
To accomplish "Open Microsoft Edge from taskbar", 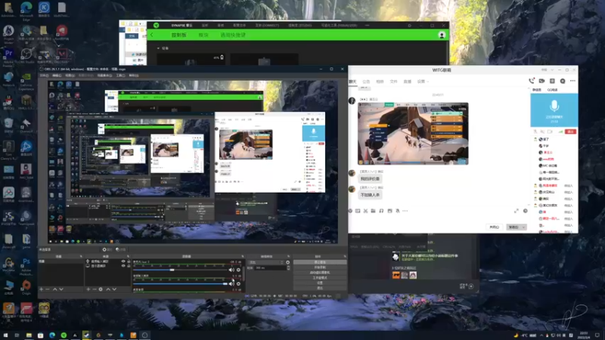I will pos(52,335).
